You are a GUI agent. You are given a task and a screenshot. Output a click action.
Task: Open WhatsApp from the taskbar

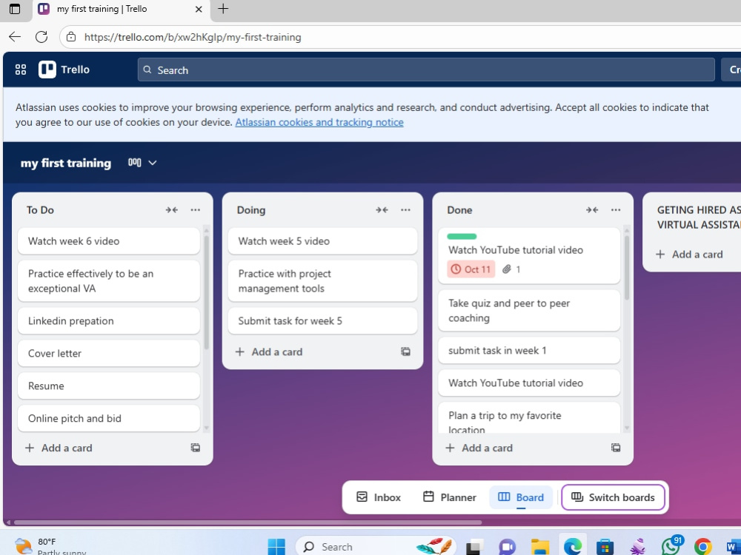[x=671, y=545]
